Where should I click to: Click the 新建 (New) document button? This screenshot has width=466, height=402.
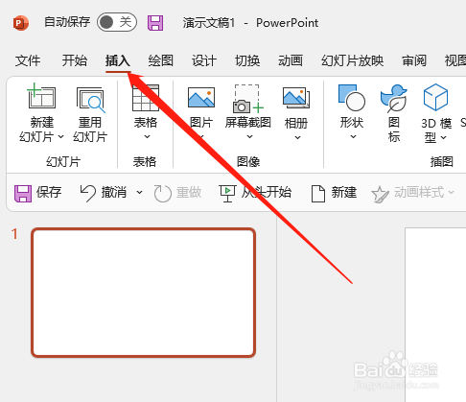coord(334,193)
